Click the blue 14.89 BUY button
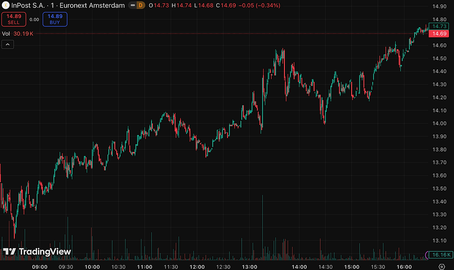Image resolution: width=454 pixels, height=270 pixels. pos(55,19)
